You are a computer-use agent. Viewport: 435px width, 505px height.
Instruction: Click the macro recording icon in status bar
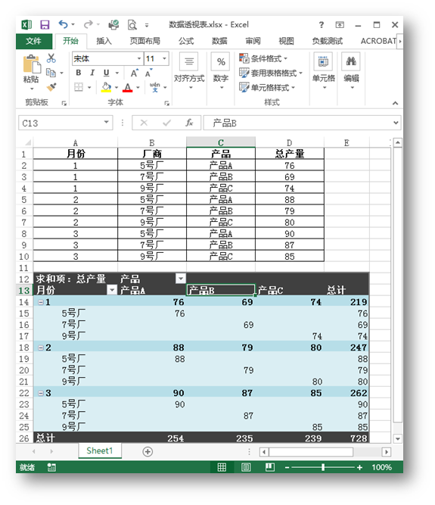(51, 467)
